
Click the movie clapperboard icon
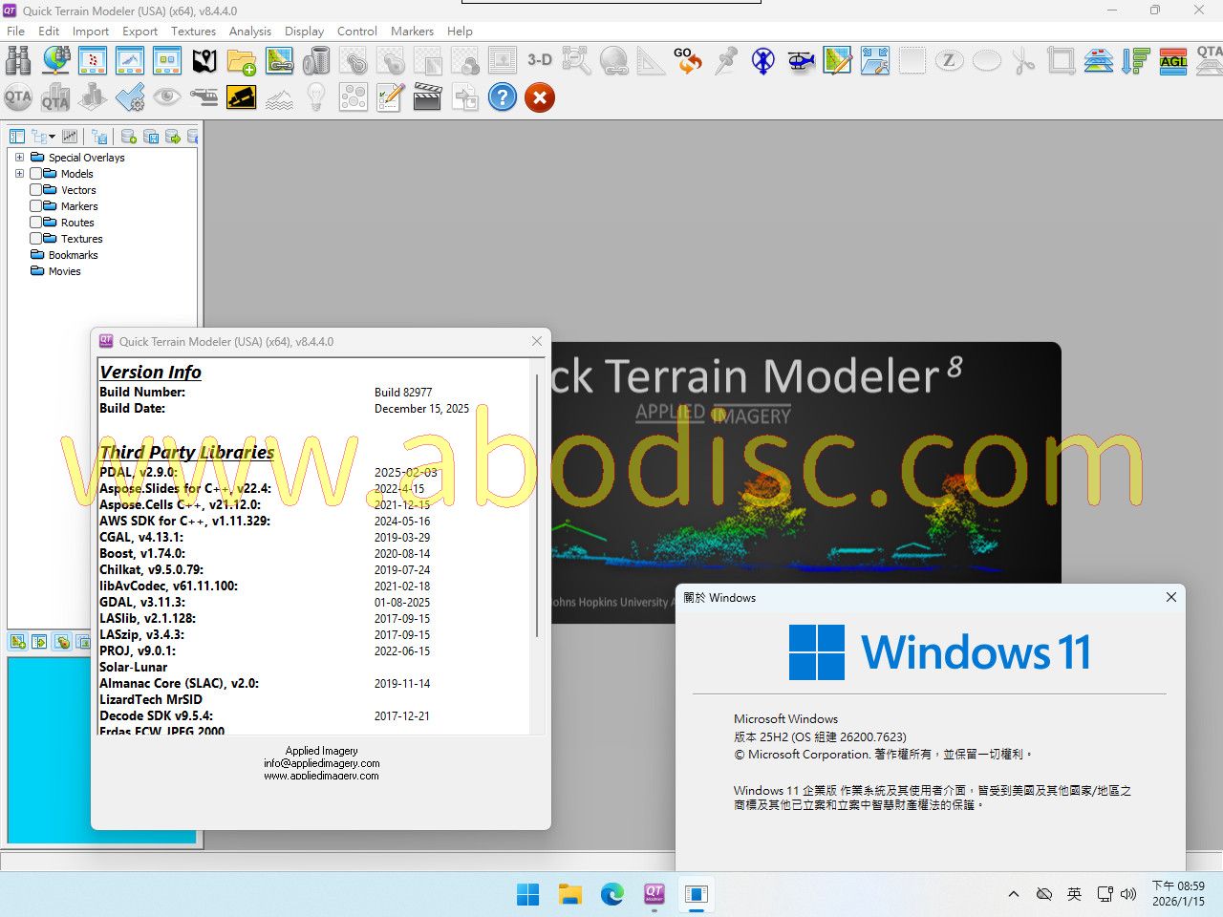427,97
